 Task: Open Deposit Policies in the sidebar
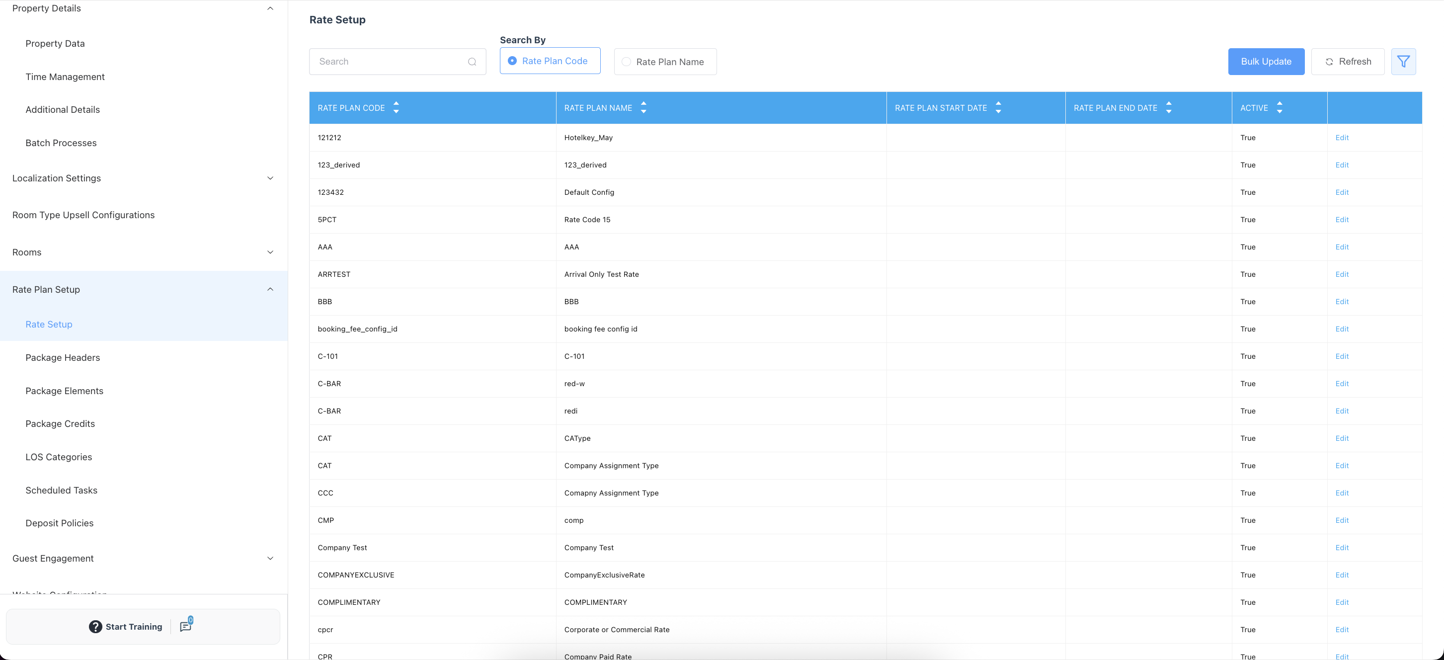[60, 523]
